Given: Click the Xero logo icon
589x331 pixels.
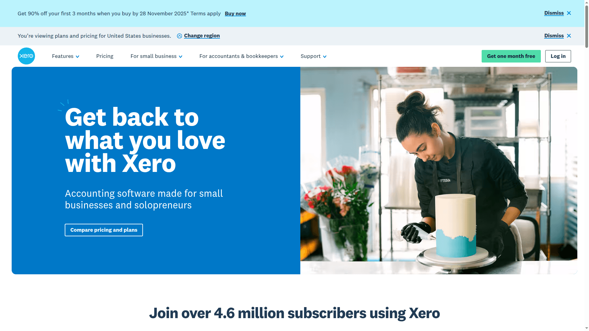Looking at the screenshot, I should click(x=26, y=56).
